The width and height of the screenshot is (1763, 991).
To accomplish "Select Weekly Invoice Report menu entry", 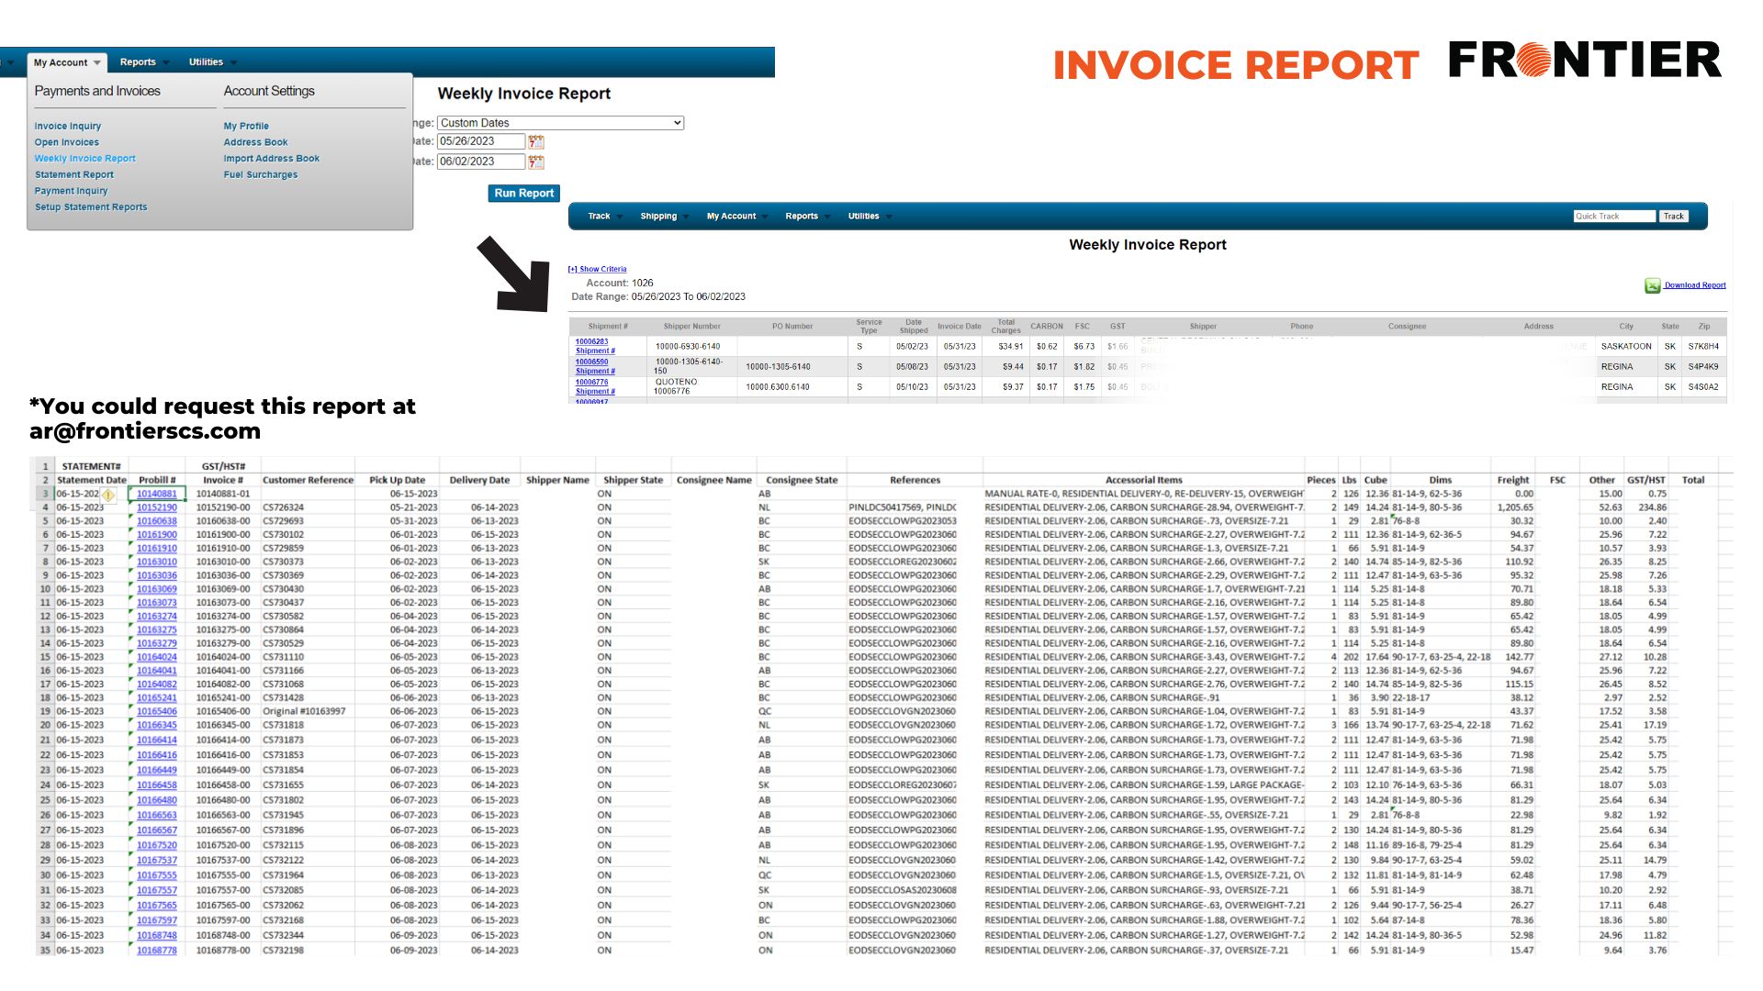I will point(85,159).
